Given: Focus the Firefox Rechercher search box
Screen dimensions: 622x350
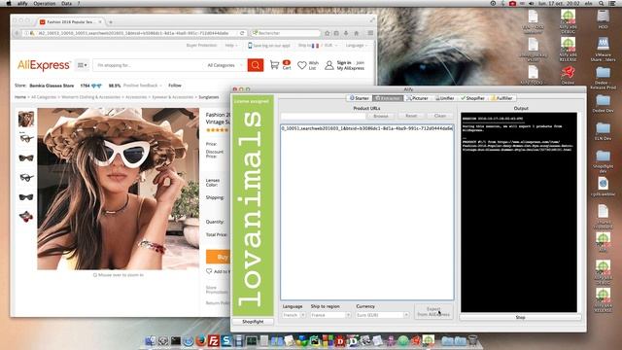Looking at the screenshot, I should (287, 33).
